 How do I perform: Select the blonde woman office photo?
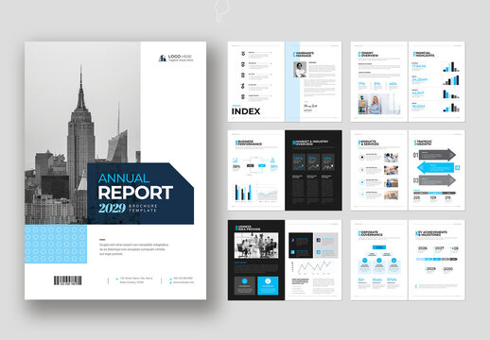(379, 104)
